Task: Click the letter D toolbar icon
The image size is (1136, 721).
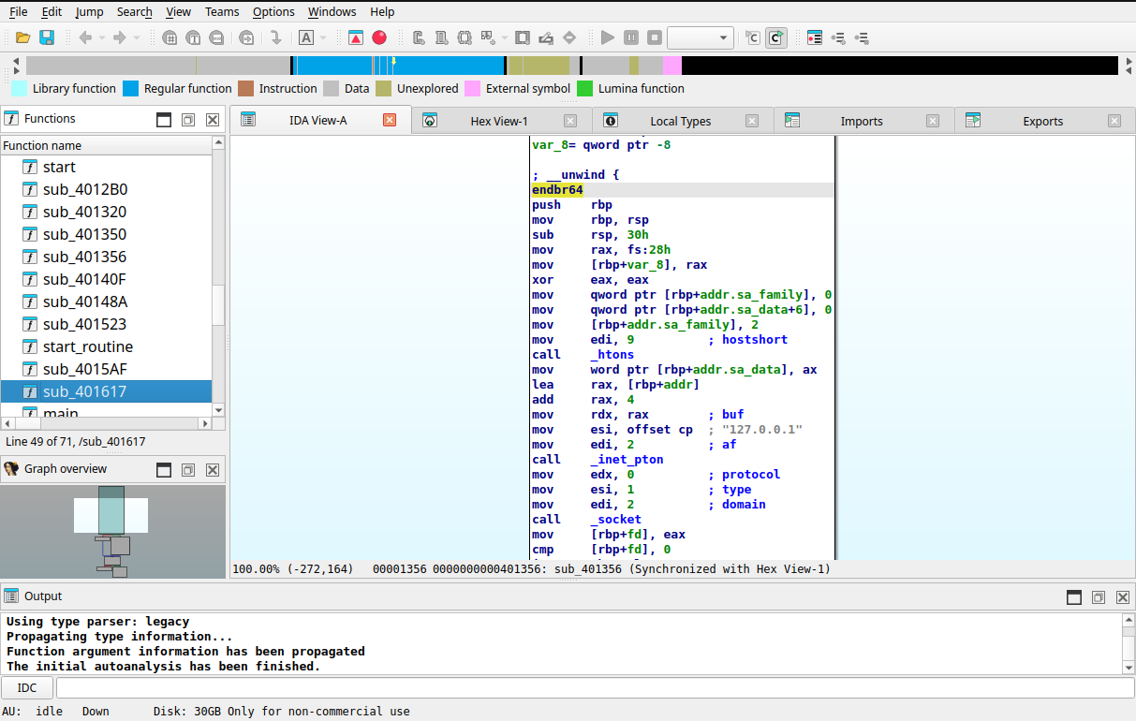Action: click(441, 37)
